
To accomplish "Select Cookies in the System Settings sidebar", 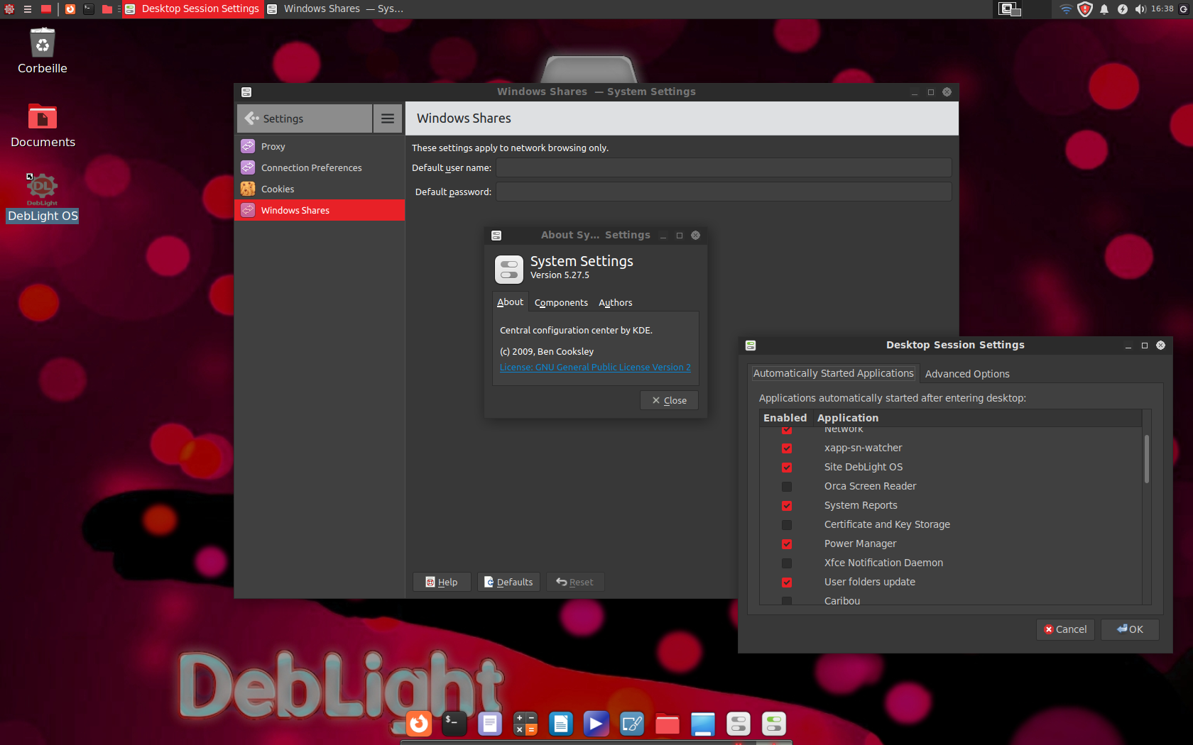I will pos(320,189).
